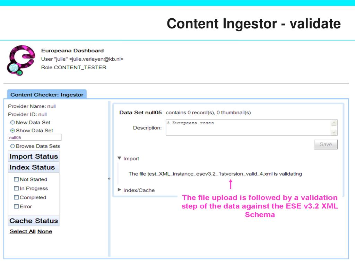Click the Save button
355x266 pixels.
click(326, 144)
